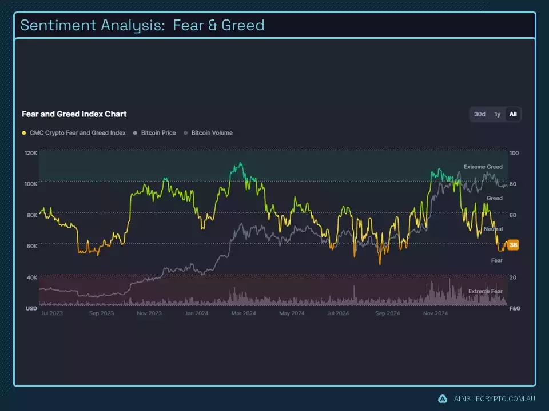Click the Sentiment Analysis: Fear & Greed heading
The height and width of the screenshot is (411, 549).
(142, 25)
